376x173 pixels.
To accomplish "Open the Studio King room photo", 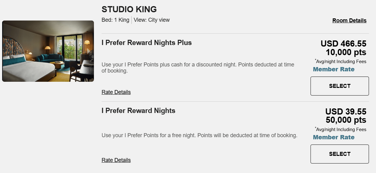I will [x=48, y=51].
